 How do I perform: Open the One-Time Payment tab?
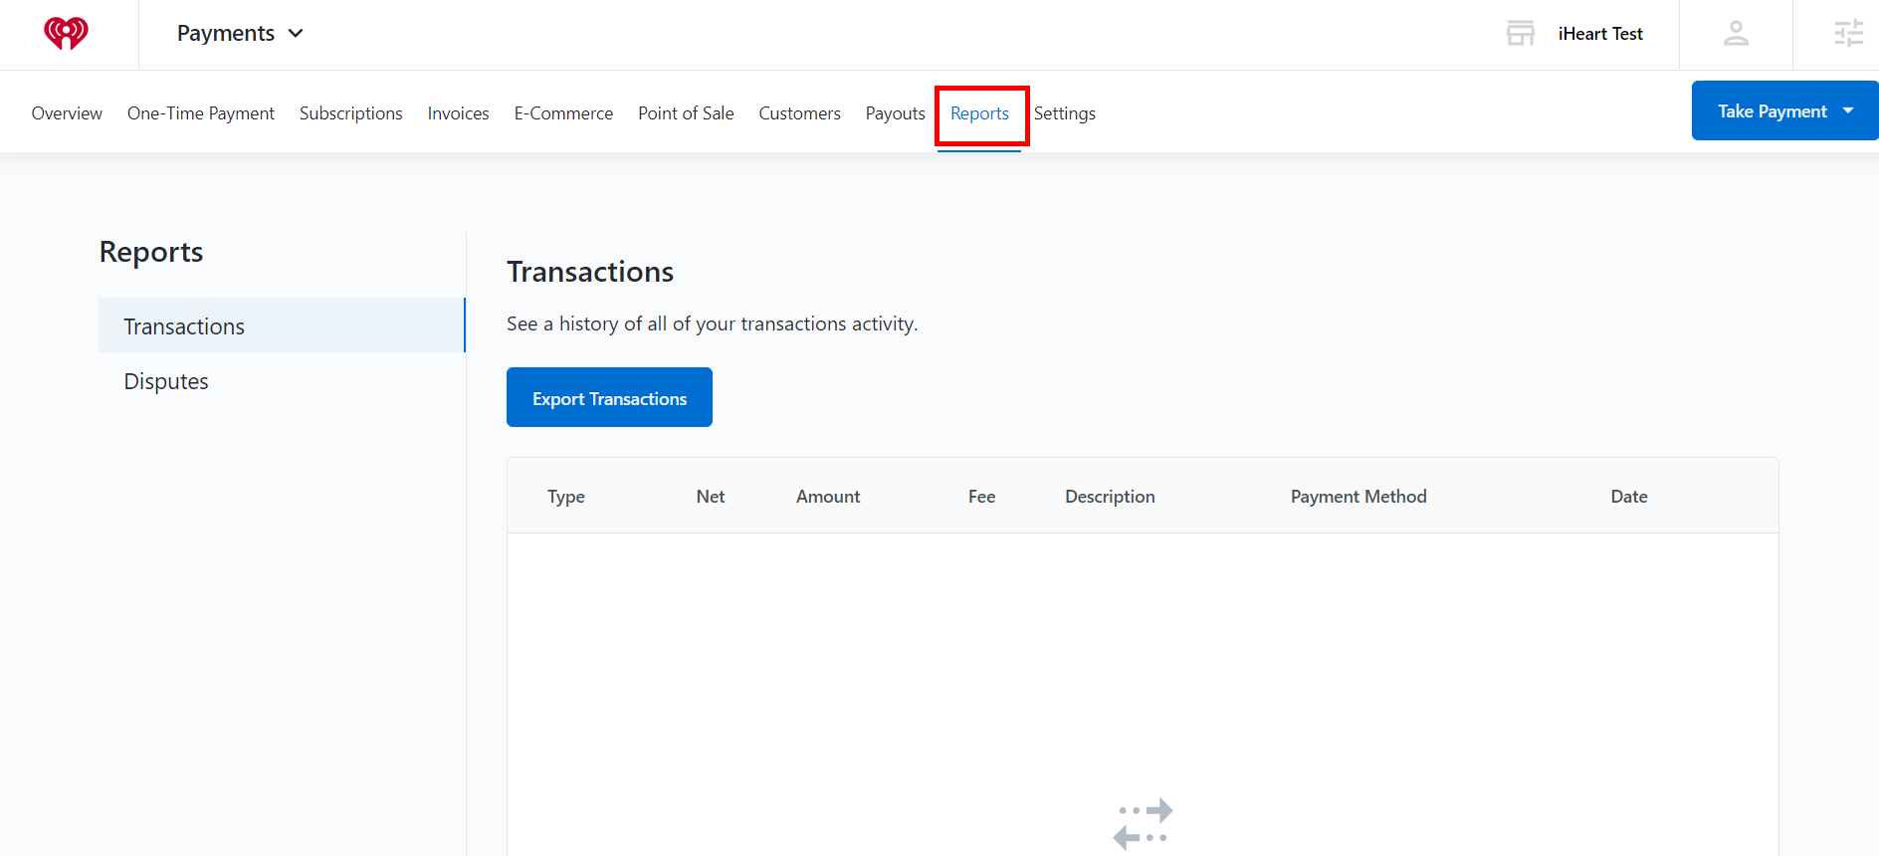click(201, 113)
